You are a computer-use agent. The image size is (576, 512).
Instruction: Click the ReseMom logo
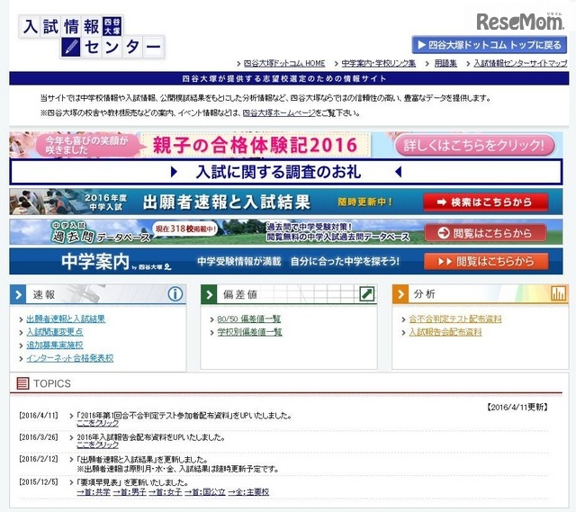tap(520, 22)
